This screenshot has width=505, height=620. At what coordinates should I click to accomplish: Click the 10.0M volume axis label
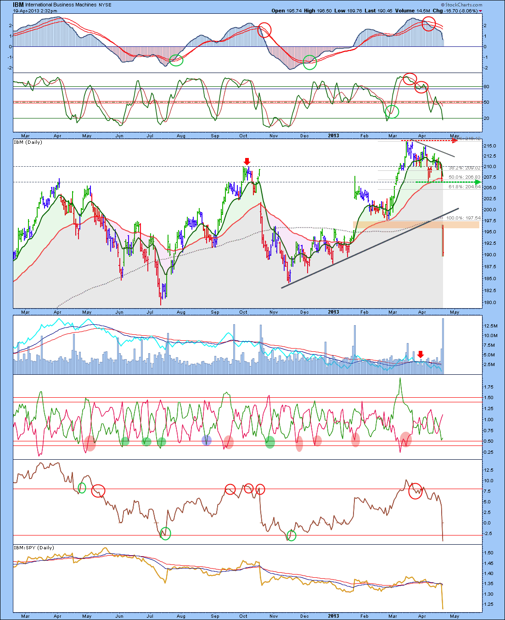[x=490, y=336]
